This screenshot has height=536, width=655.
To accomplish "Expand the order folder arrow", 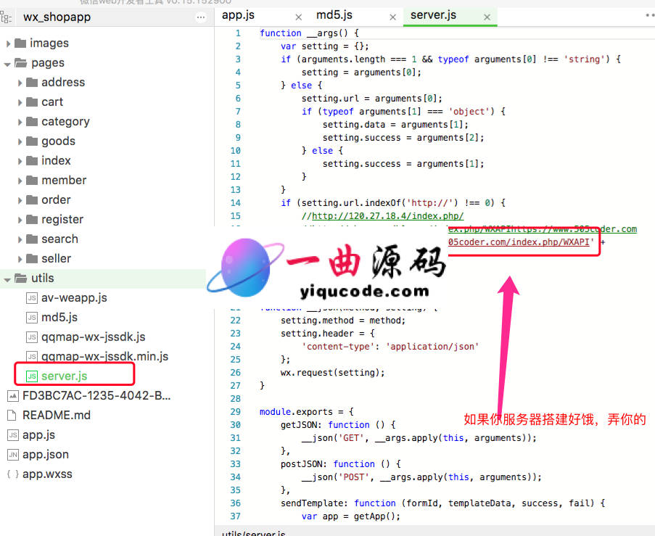I will coord(20,200).
